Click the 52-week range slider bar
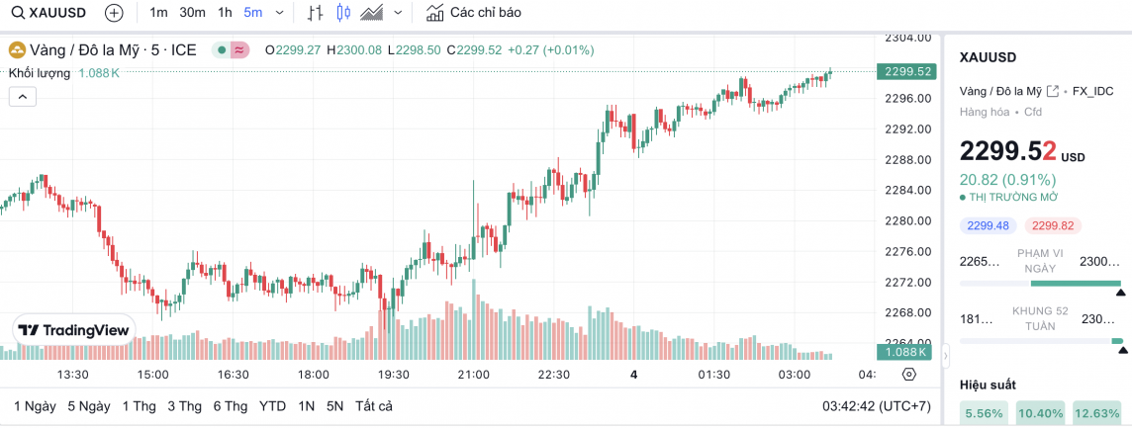This screenshot has width=1132, height=428. click(1041, 341)
